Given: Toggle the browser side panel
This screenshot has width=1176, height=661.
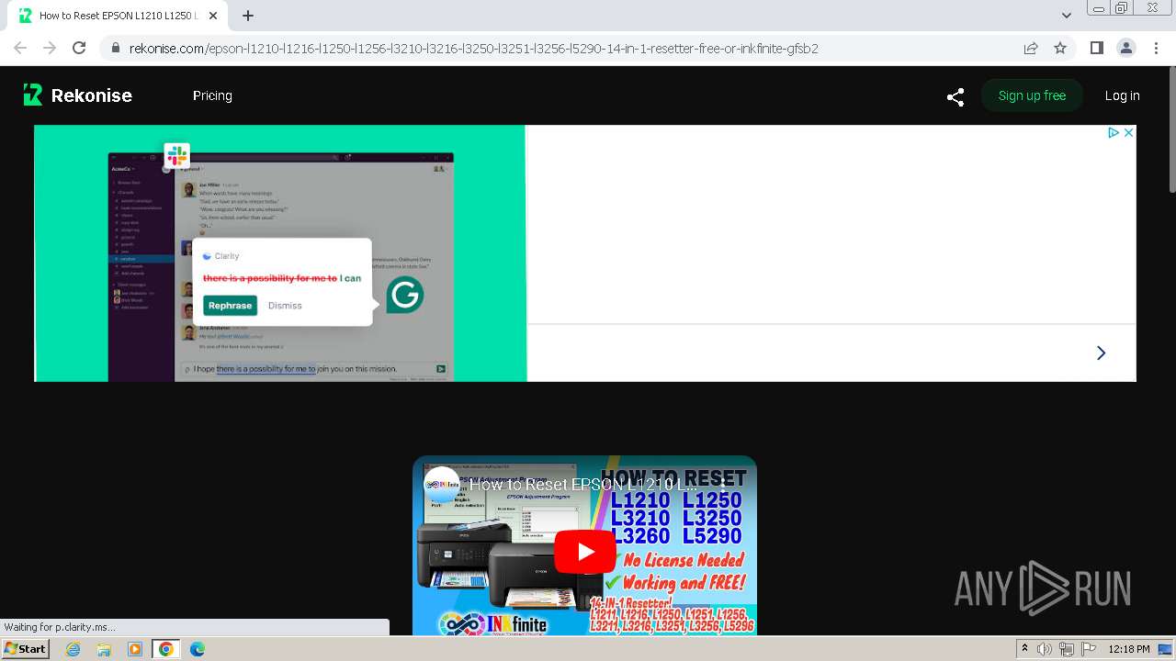Looking at the screenshot, I should pyautogui.click(x=1096, y=48).
